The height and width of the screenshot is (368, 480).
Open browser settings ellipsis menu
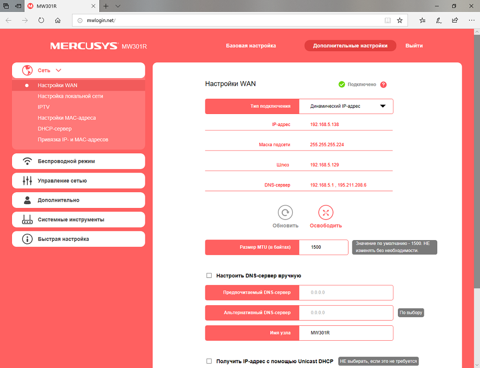[x=471, y=21]
